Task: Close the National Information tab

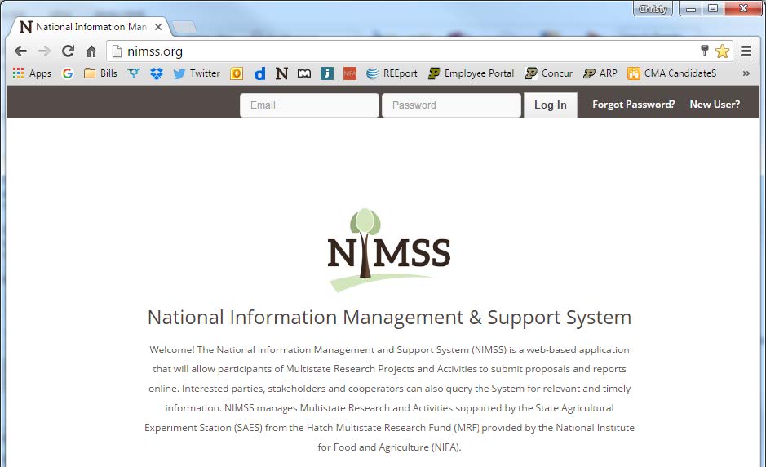Action: pos(157,27)
